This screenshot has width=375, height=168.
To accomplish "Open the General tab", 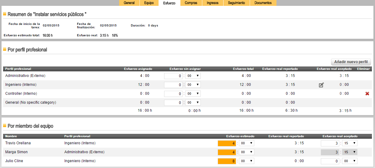I will pos(129,3).
